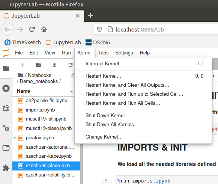Screen dimensions: 218x184
Task: Create a New Folder with folder-plus icon
Action: click(x=38, y=65)
